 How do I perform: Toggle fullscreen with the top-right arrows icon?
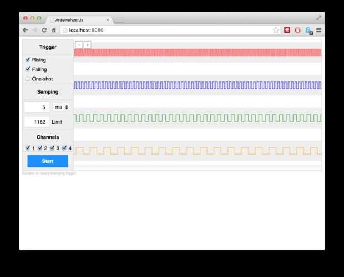318,18
